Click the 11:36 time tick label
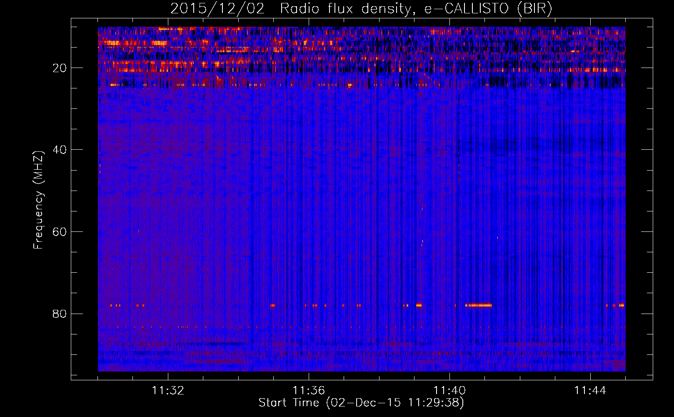 click(x=309, y=391)
